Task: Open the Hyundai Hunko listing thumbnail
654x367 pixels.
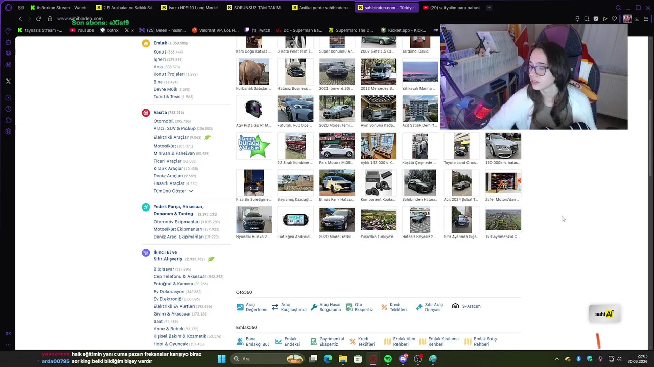Action: [x=254, y=220]
